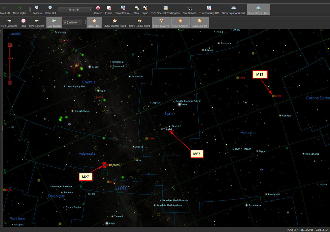Click the Frame tool

[x=109, y=10]
